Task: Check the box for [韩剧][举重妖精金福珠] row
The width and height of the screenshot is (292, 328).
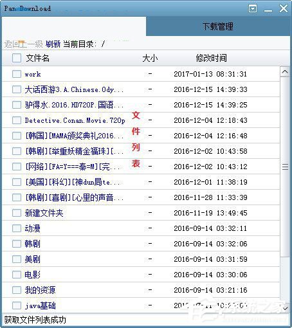Action: [x=17, y=151]
